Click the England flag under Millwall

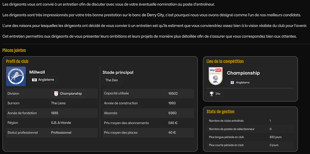(x=34, y=80)
